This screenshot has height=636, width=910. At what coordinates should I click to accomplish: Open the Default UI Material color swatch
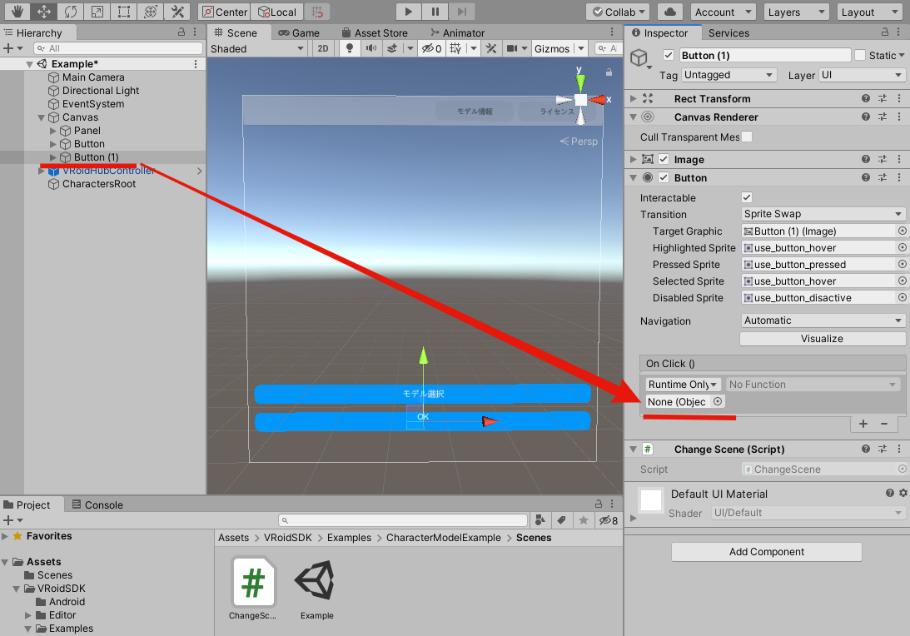point(650,500)
